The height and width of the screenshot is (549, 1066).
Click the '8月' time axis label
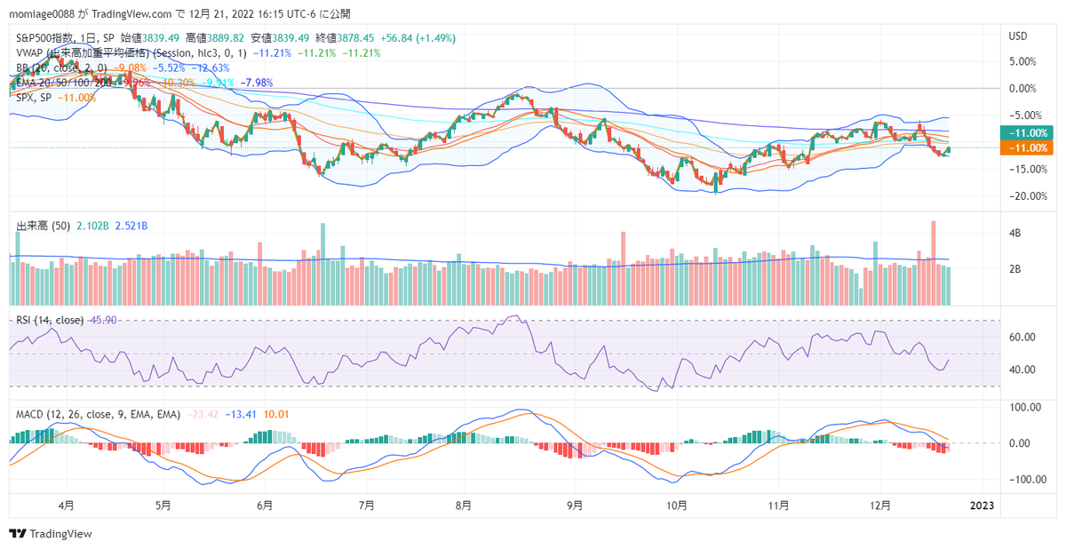click(x=464, y=505)
